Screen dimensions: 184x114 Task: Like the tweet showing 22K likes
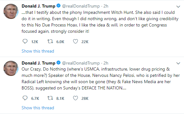(x=75, y=42)
